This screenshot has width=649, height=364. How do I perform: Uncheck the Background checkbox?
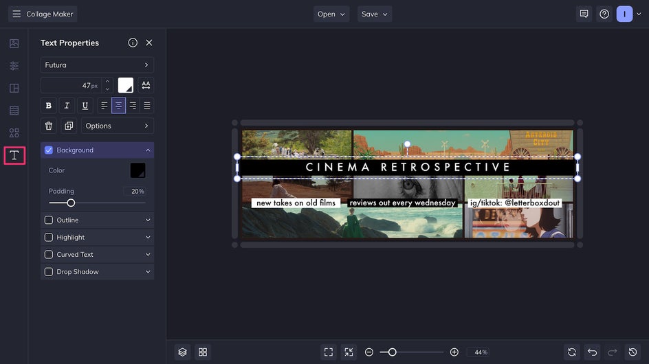49,150
